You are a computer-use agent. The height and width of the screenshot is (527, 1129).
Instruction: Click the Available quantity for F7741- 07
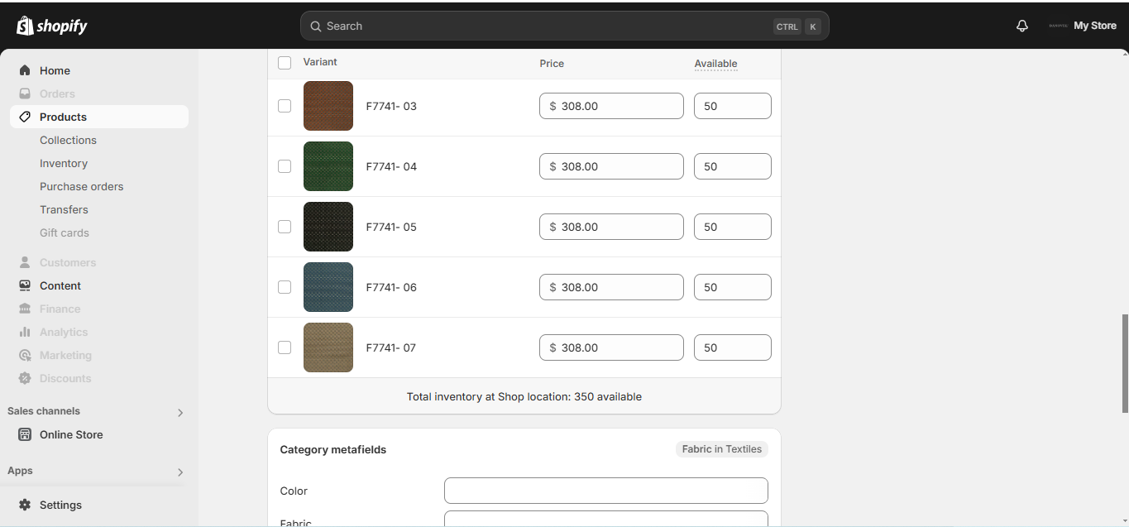pos(733,347)
